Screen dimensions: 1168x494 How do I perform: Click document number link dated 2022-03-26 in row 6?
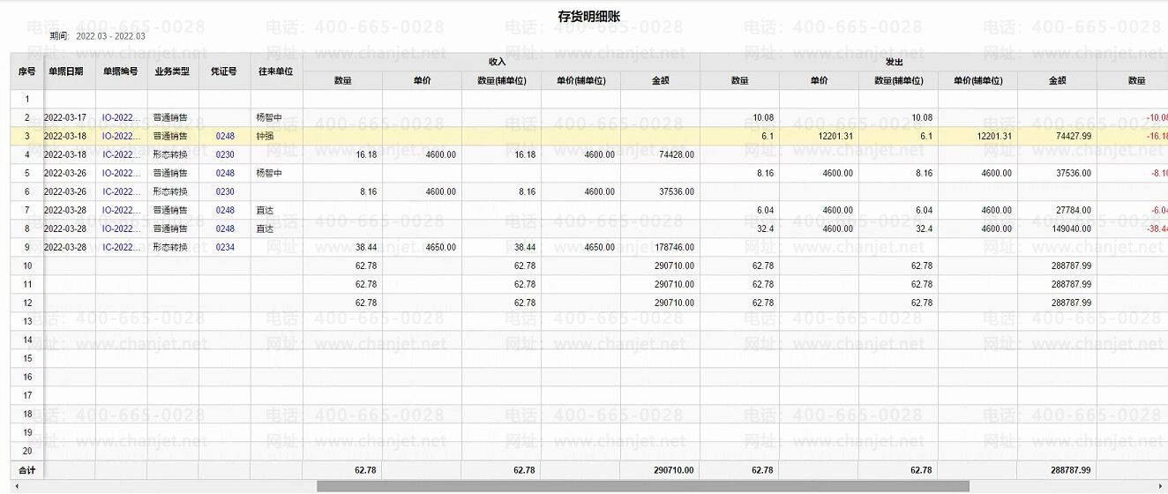coord(122,191)
